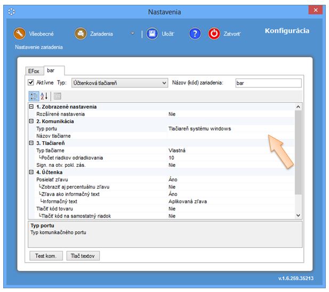Open the Typ device dropdown
Viewport: 329px width, 292px height.
coord(119,83)
